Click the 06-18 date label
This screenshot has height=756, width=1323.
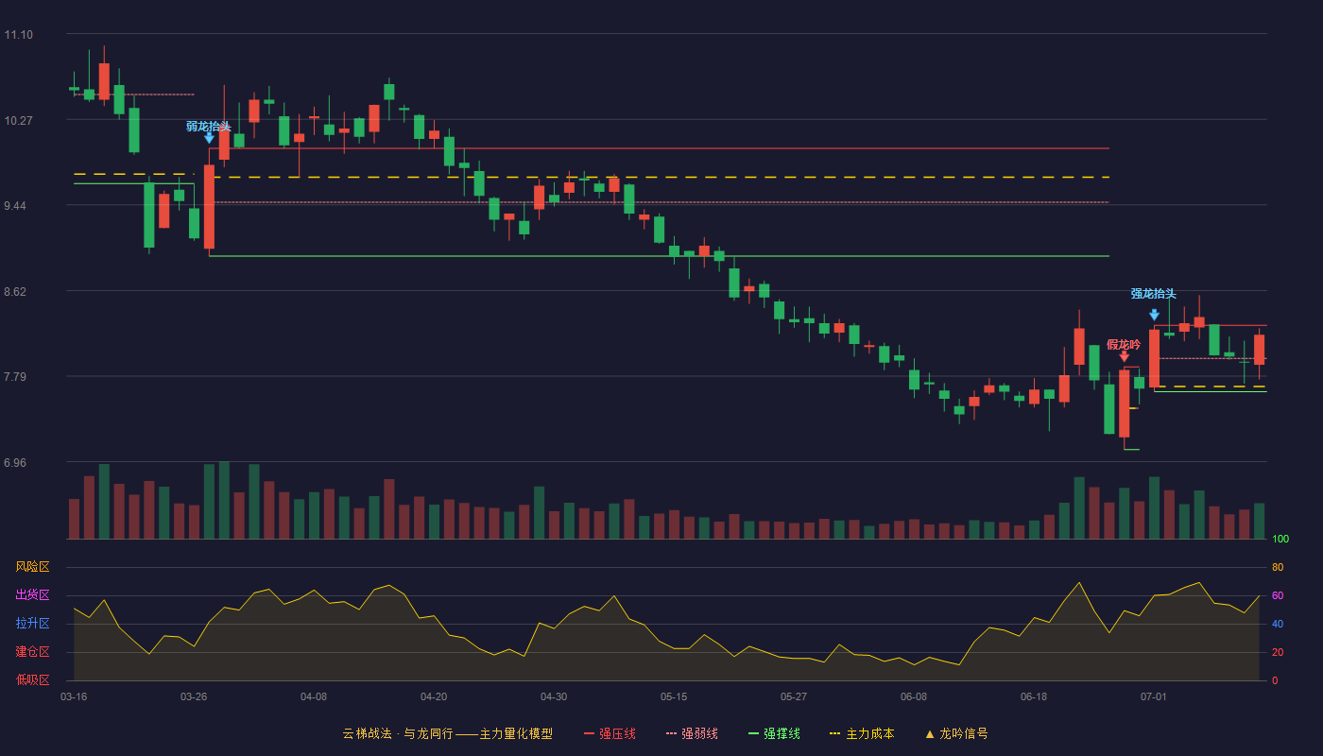[x=1034, y=696]
